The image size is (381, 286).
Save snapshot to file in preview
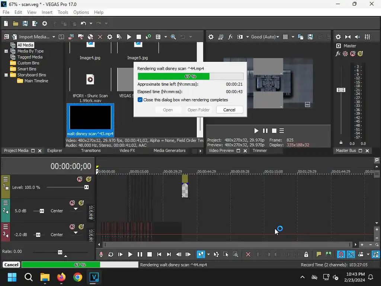[x=310, y=37]
